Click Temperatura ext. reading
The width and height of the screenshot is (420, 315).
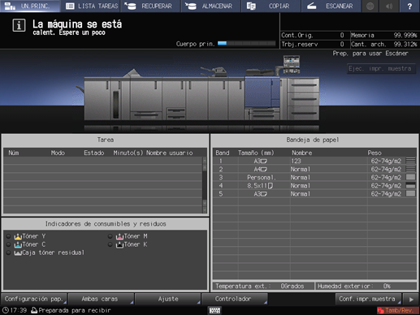[263, 286]
